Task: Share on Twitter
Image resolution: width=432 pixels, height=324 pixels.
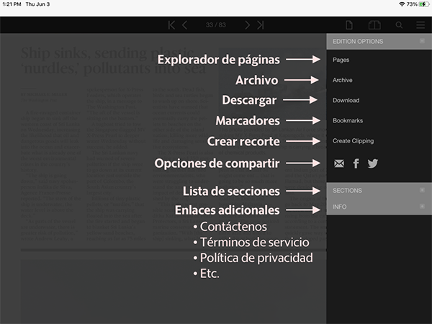Action: pos(372,163)
